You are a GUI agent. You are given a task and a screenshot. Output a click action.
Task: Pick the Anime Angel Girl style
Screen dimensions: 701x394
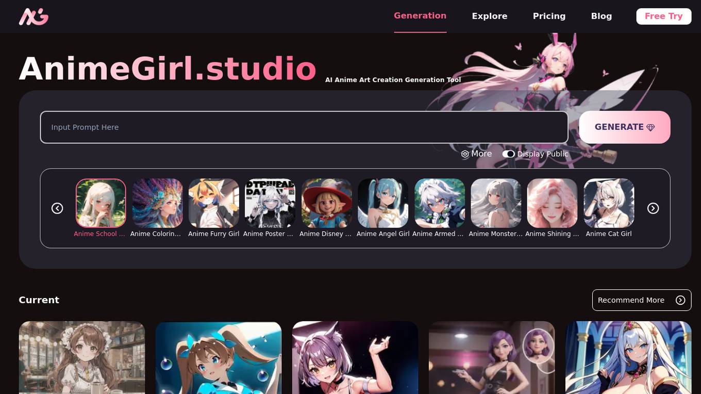[383, 203]
